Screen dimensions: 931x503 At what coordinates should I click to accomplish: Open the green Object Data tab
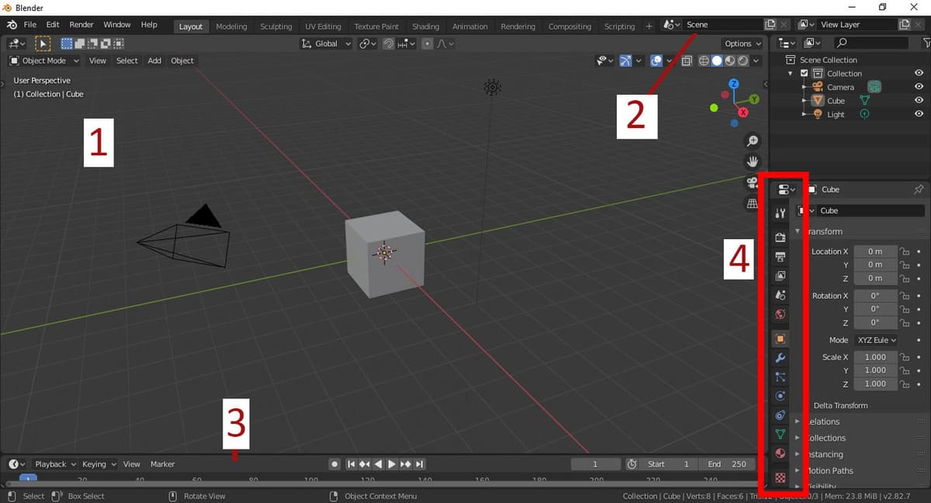coord(780,435)
